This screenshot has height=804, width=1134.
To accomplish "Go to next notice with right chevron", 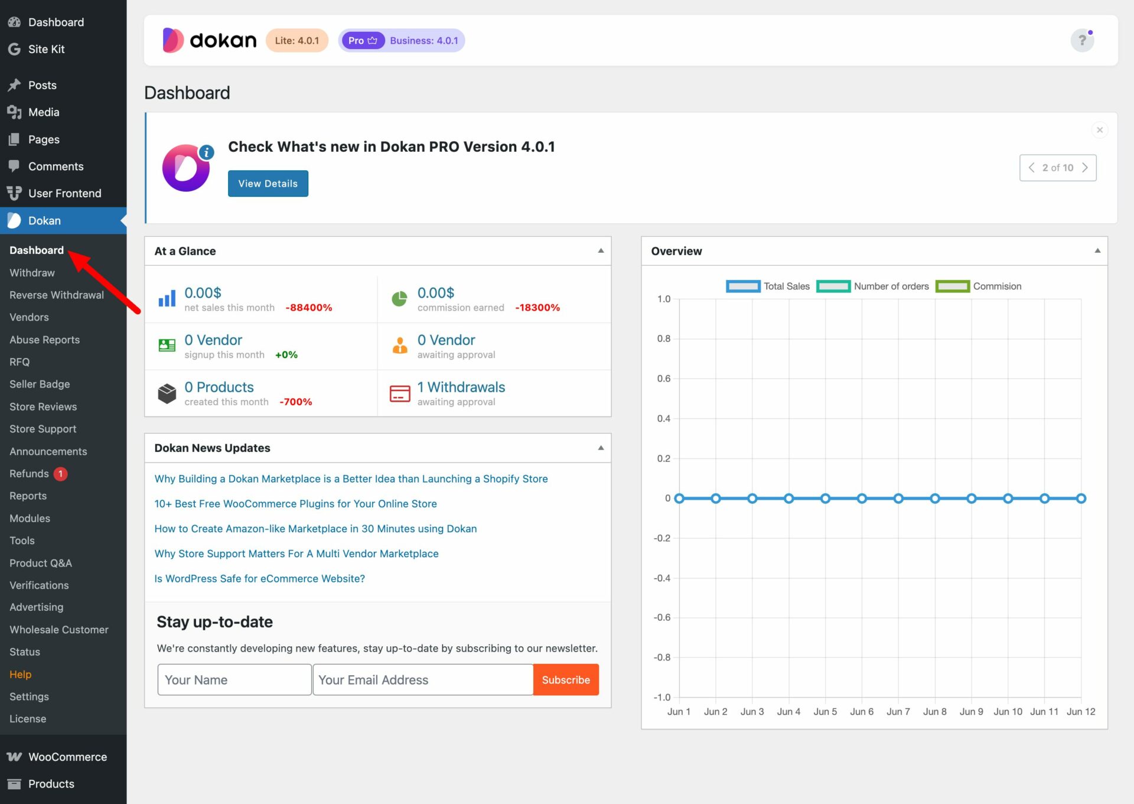I will [x=1085, y=168].
